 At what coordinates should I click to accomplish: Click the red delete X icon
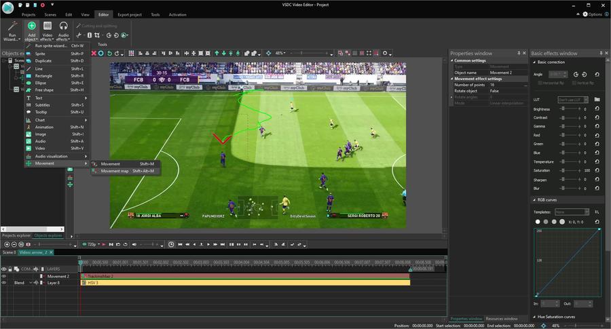pyautogui.click(x=94, y=54)
